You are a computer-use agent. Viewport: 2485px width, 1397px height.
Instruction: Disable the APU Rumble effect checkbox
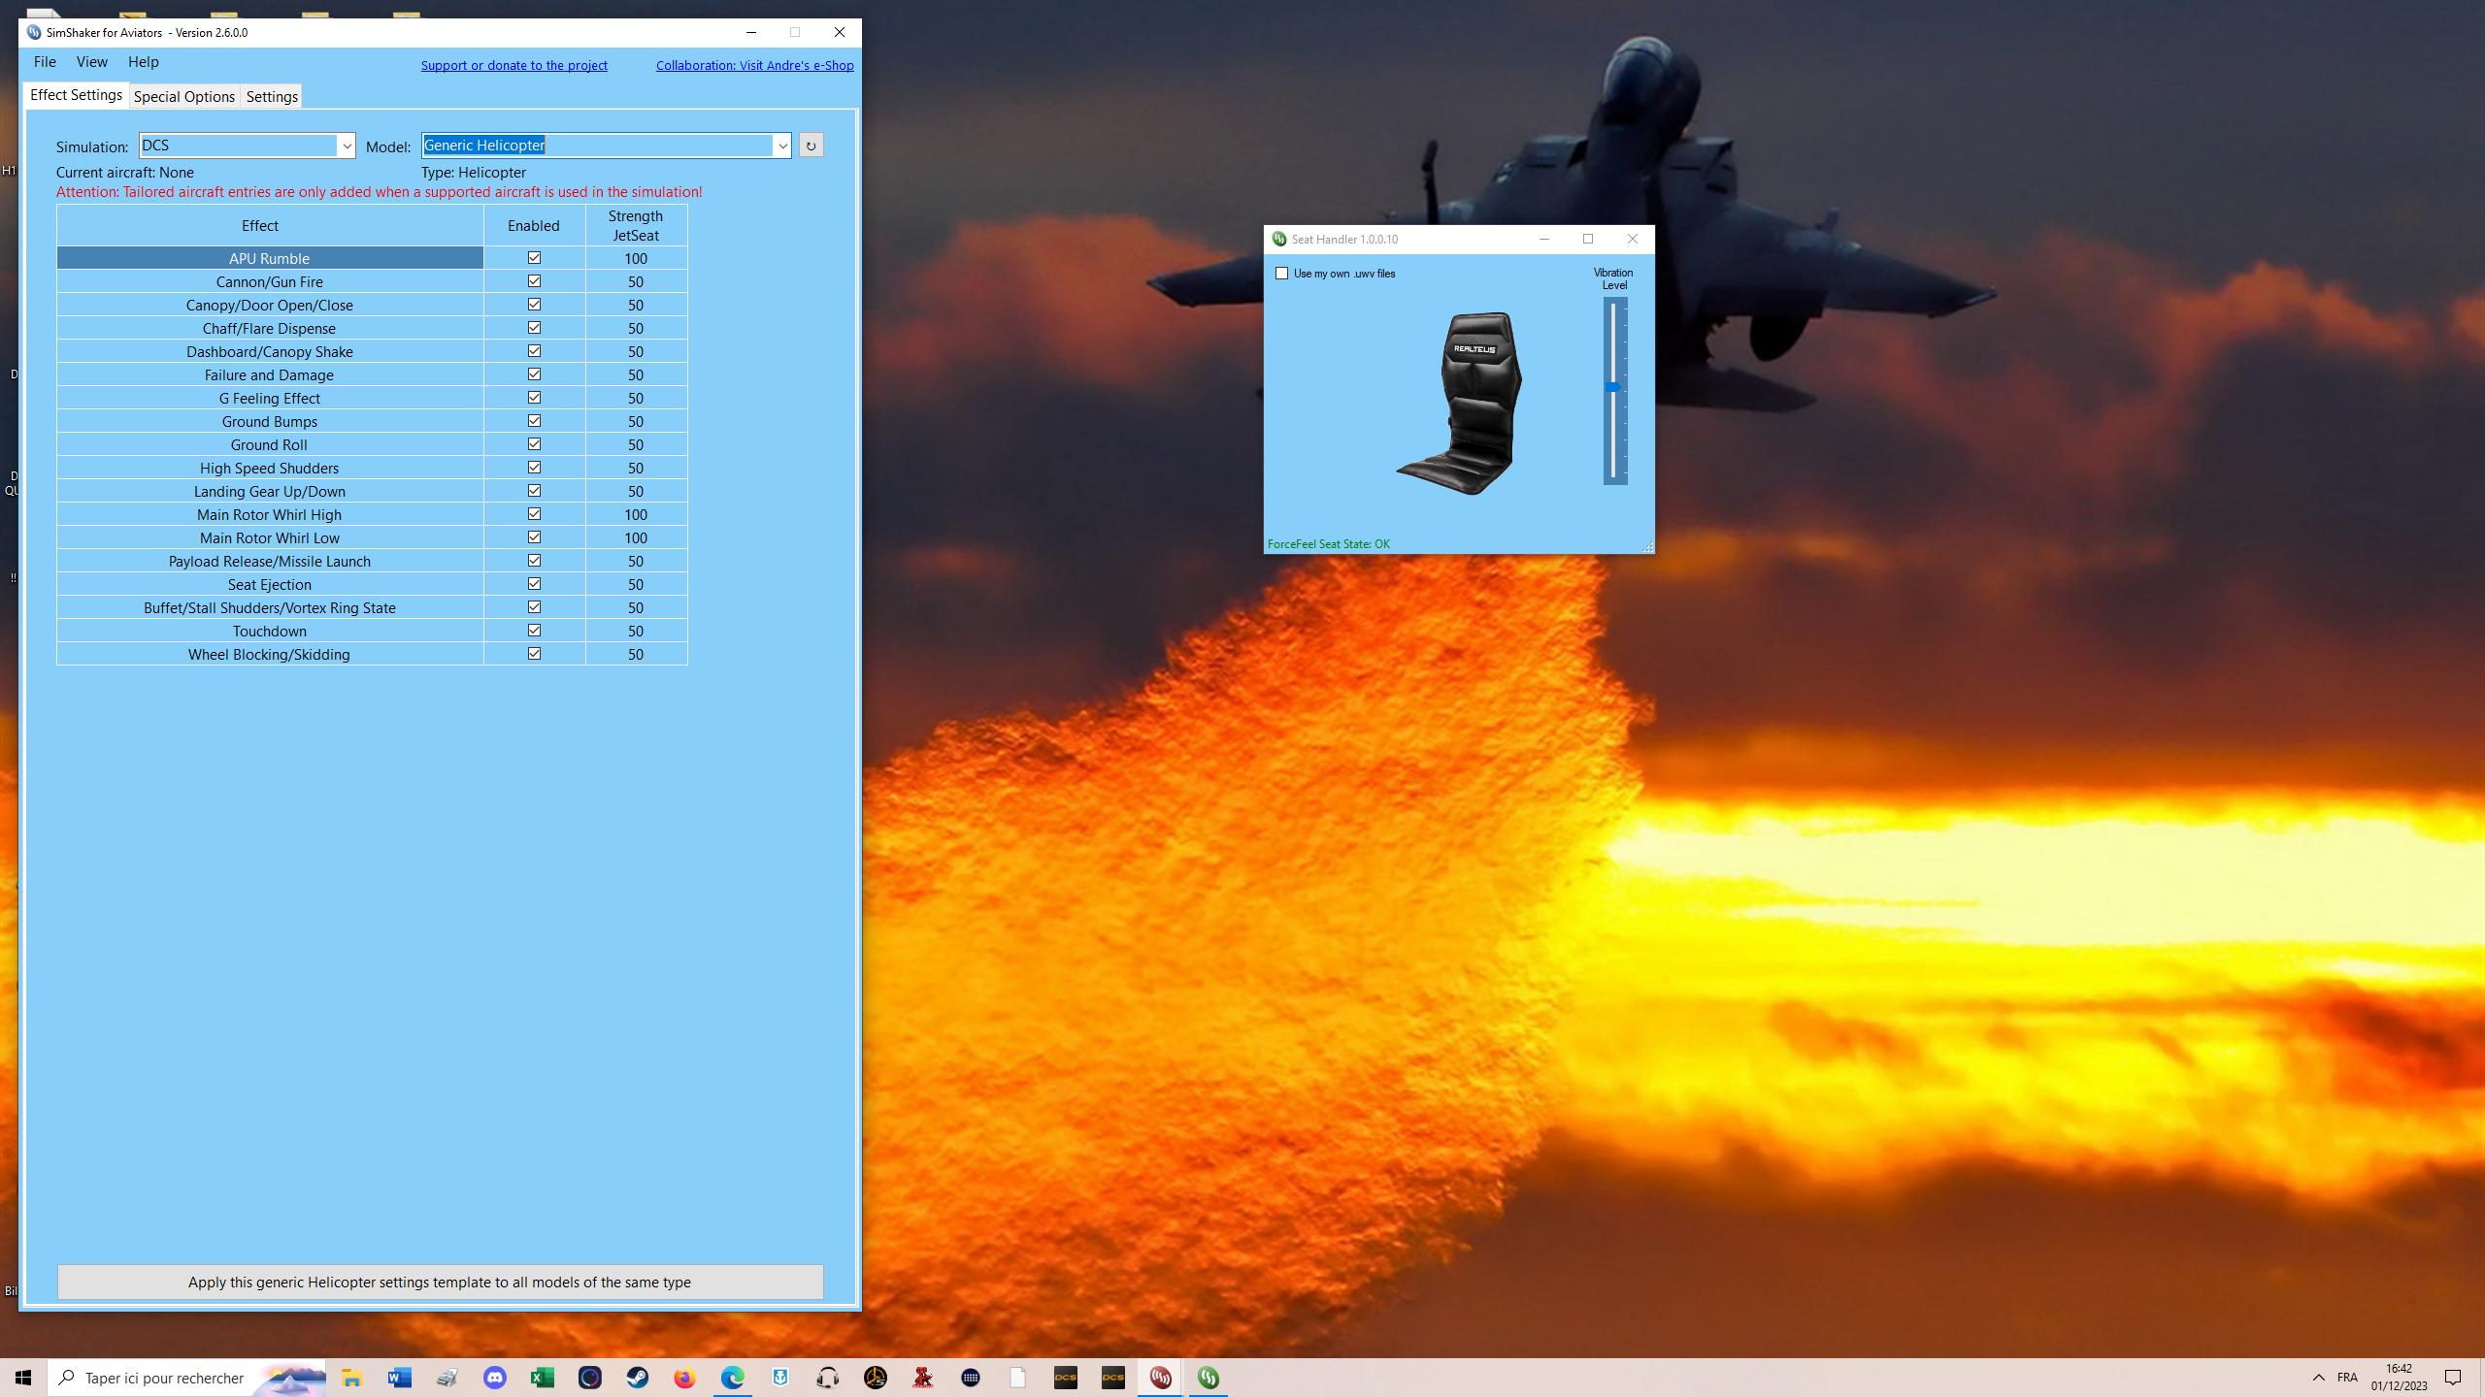[534, 258]
